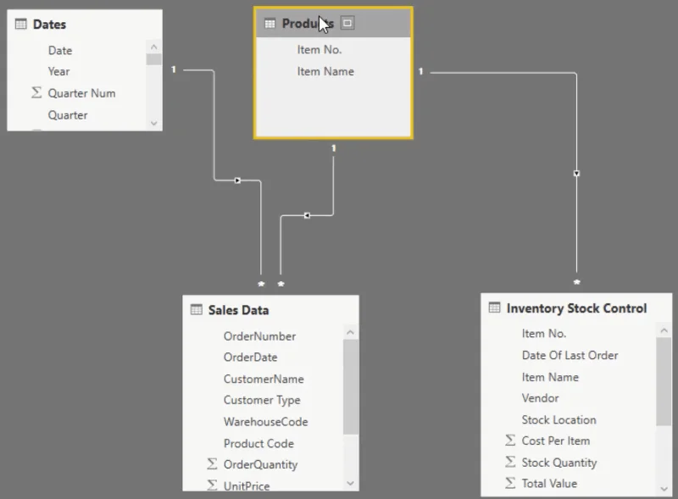The width and height of the screenshot is (678, 499).
Task: Select the Stock Location field
Action: (559, 419)
